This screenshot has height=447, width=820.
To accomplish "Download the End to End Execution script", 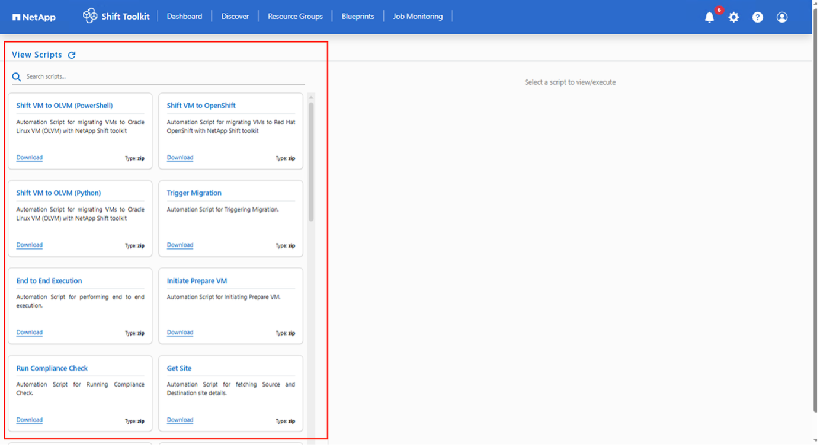I will pyautogui.click(x=30, y=333).
